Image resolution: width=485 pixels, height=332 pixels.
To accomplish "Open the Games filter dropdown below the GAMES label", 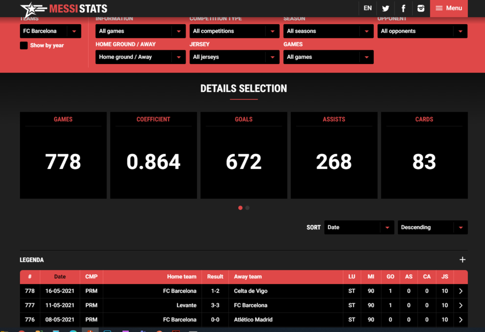I will (328, 57).
